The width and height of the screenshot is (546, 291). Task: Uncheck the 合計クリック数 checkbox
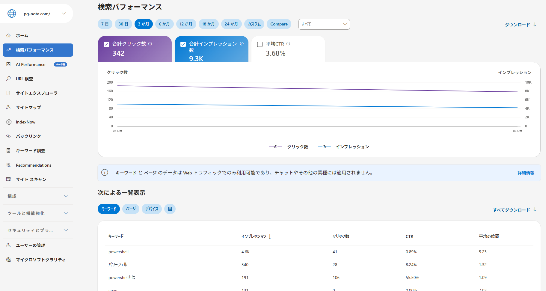pyautogui.click(x=106, y=44)
